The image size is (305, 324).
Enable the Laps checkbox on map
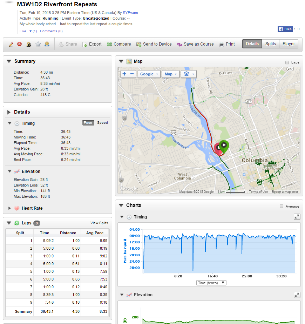[x=287, y=62]
